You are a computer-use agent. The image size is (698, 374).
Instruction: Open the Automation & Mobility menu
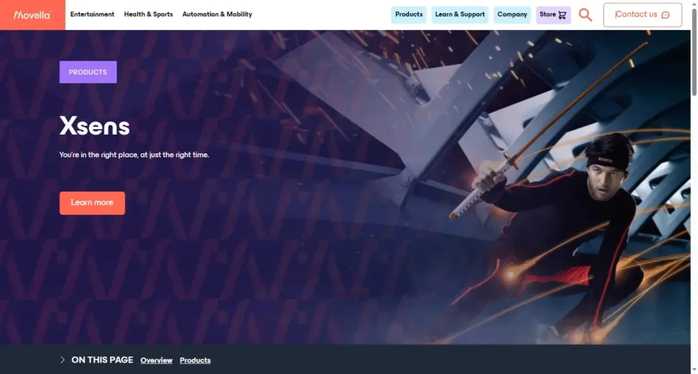(217, 14)
